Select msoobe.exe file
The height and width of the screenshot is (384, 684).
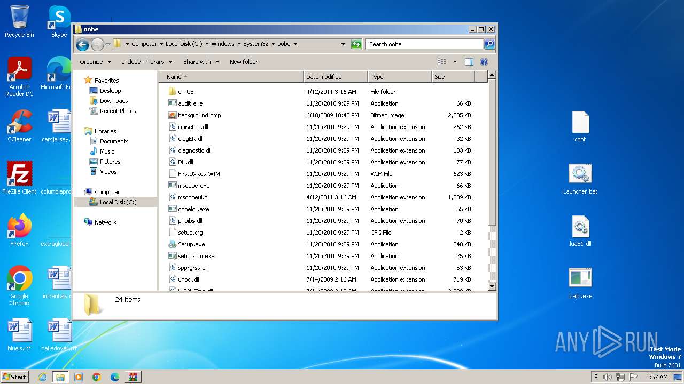click(x=193, y=186)
